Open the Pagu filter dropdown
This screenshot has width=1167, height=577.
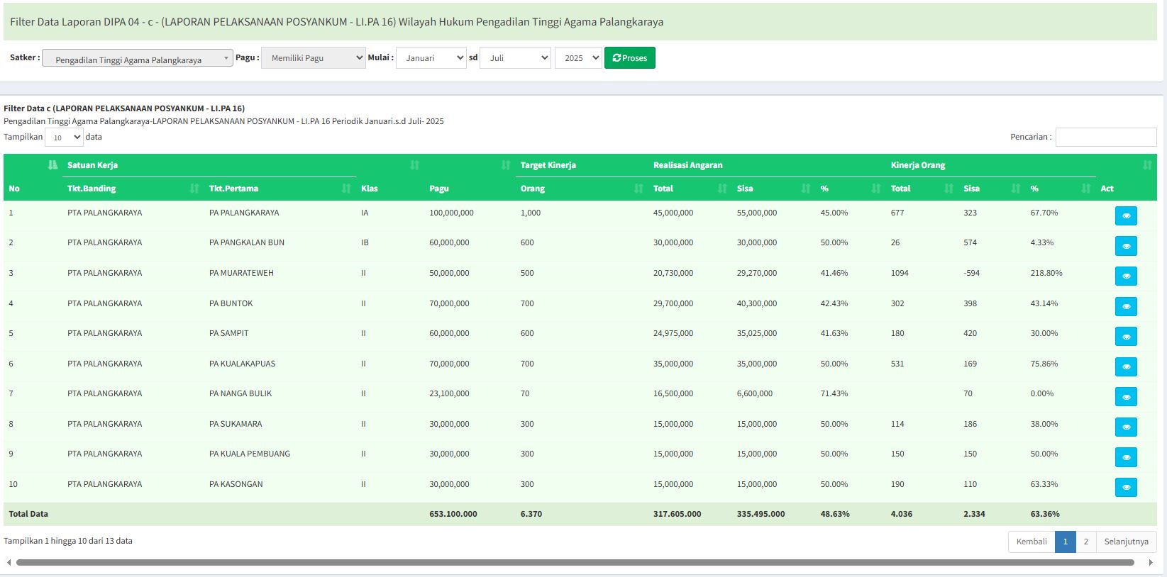(x=314, y=58)
